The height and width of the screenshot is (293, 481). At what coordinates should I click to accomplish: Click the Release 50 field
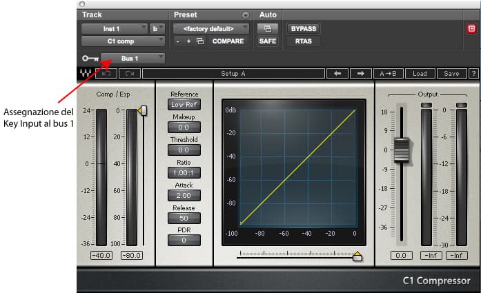coord(184,218)
